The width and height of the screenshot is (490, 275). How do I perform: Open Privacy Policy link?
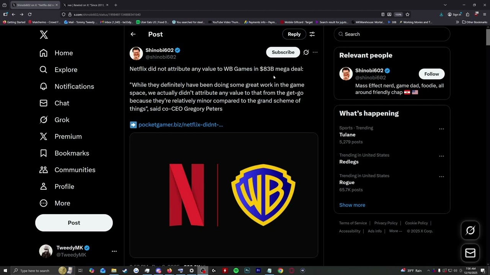[x=386, y=223]
